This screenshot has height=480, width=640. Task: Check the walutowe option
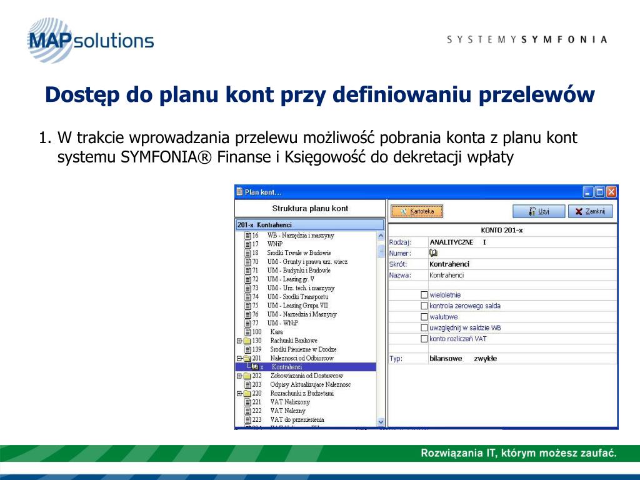[x=424, y=317]
